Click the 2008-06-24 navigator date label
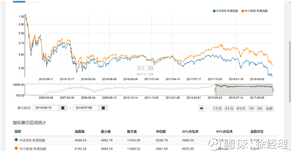This screenshot has height=152, width=292. 88,98
